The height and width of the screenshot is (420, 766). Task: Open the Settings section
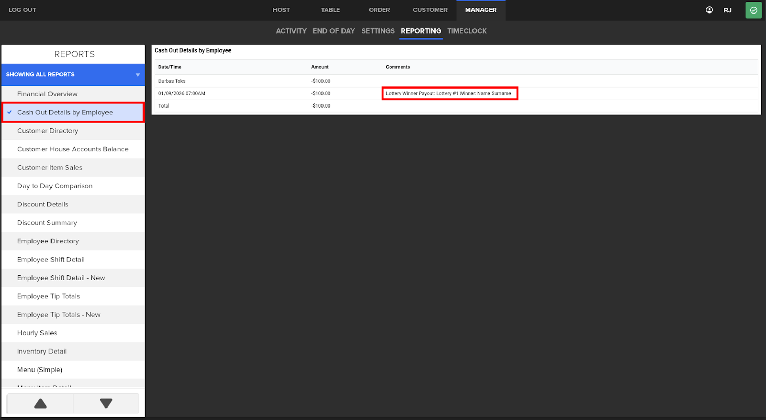(x=378, y=31)
